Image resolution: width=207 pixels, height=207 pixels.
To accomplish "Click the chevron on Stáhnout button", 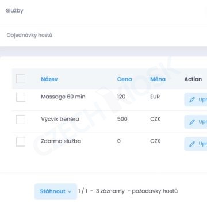I will [70, 191].
